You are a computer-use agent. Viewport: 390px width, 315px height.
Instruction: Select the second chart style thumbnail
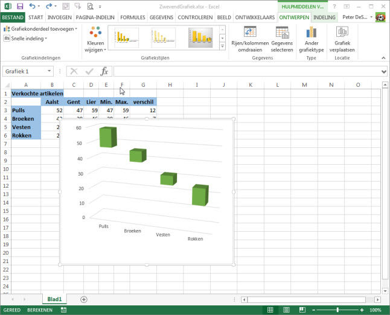[x=163, y=38]
